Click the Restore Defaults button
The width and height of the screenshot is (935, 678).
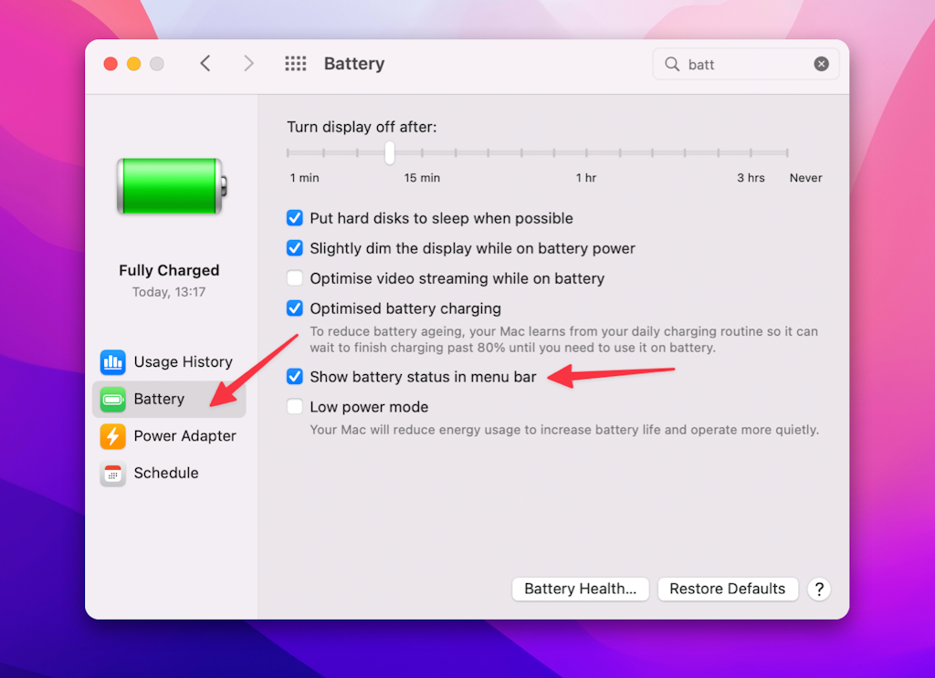728,589
